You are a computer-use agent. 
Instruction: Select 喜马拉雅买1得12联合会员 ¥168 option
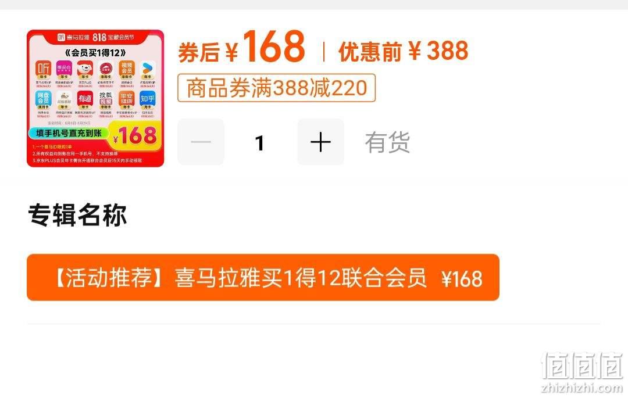tap(263, 277)
